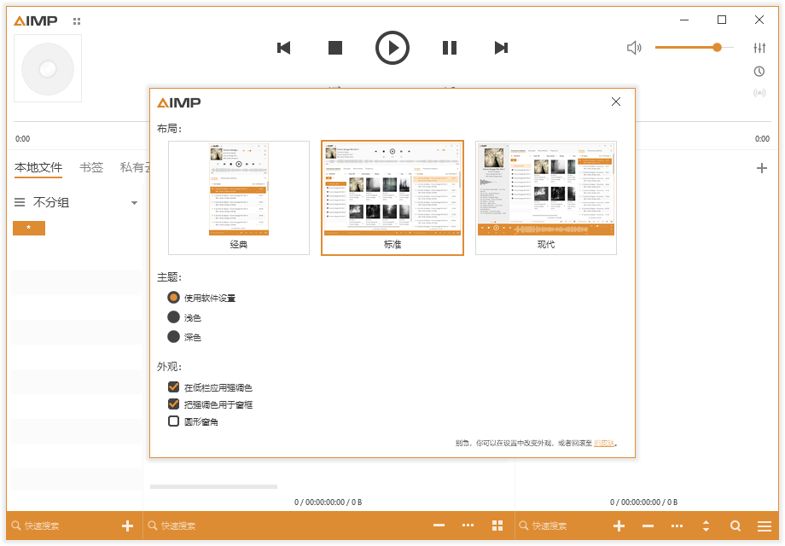
Task: Skip to the previous track
Action: [x=284, y=48]
